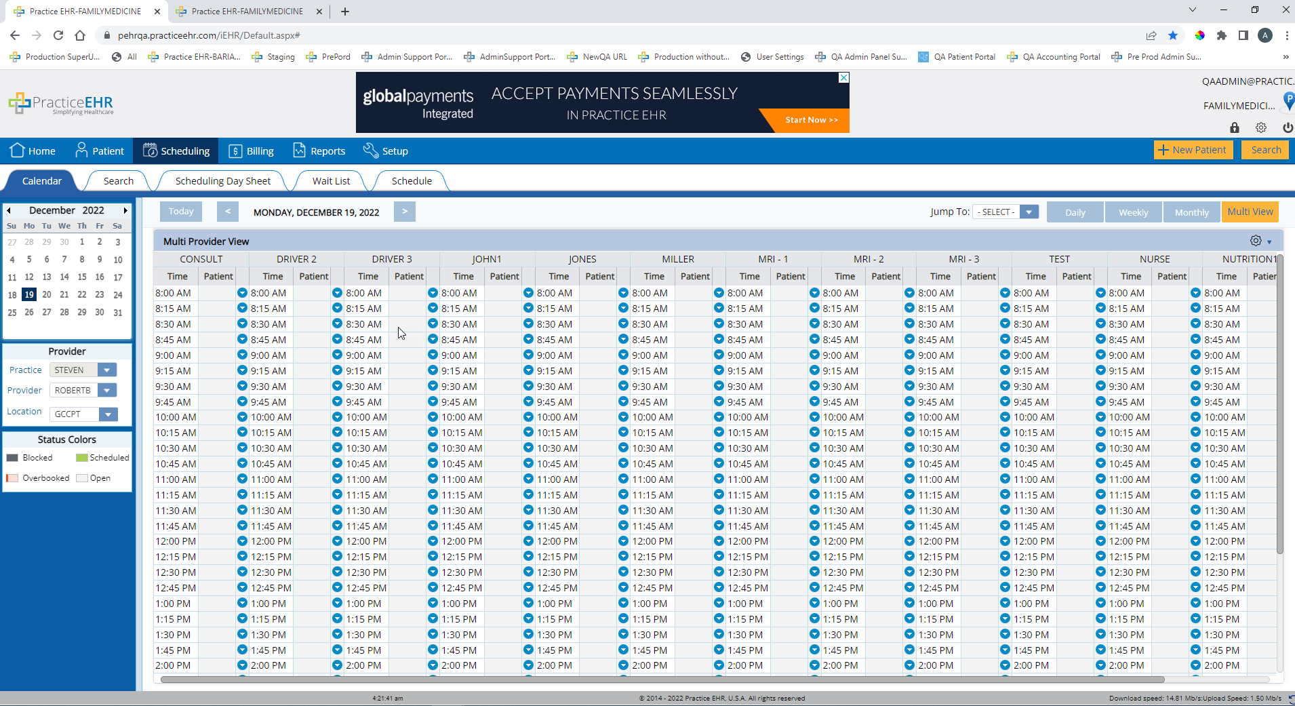Open browser tab search dropdown
The image size is (1295, 706).
click(x=1192, y=10)
